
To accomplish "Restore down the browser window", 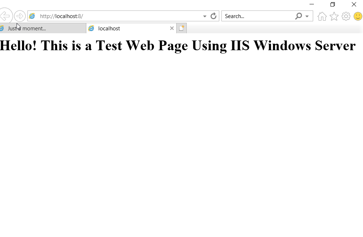I will click(x=333, y=4).
